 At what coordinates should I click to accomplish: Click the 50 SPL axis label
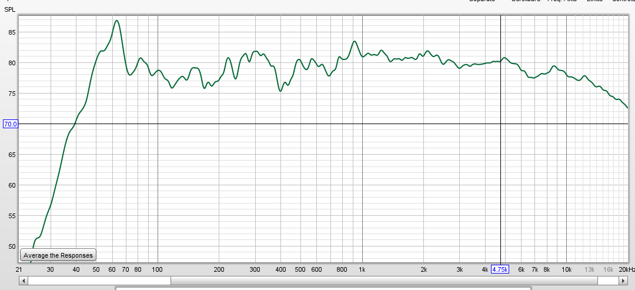pos(12,246)
